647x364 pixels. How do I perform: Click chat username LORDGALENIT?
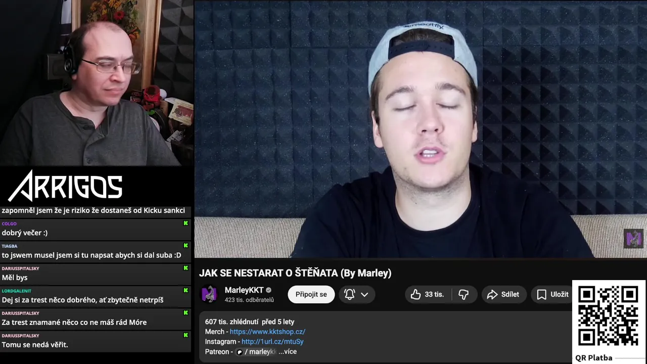coord(16,291)
